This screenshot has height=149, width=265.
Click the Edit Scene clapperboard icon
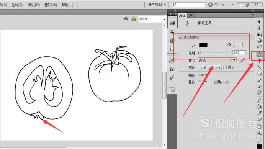(126, 19)
